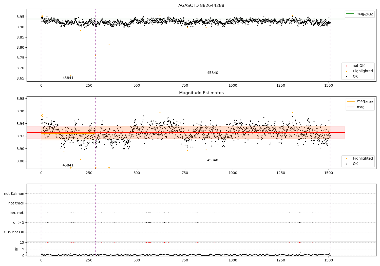Click the 8.75 tick on top plot
The width and height of the screenshot is (380, 266).
click(21, 58)
